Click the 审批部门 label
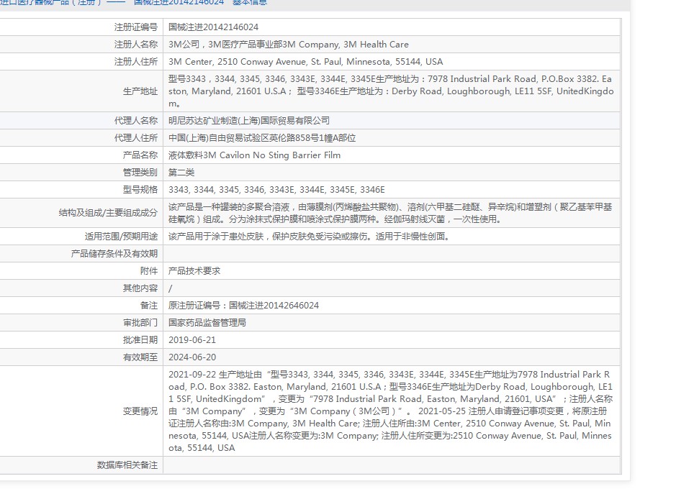Viewport: 676px width, 489px height. 140,322
